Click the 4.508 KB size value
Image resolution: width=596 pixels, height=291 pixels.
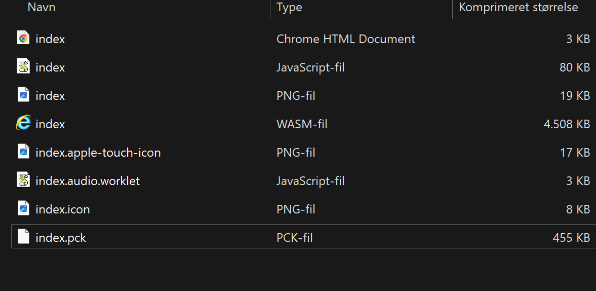pyautogui.click(x=567, y=124)
